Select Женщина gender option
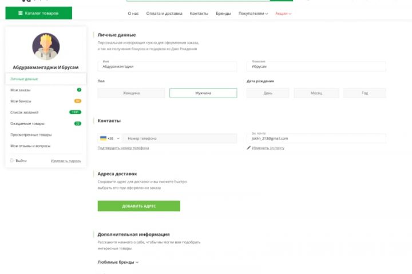This screenshot has height=274, width=412. [x=131, y=93]
